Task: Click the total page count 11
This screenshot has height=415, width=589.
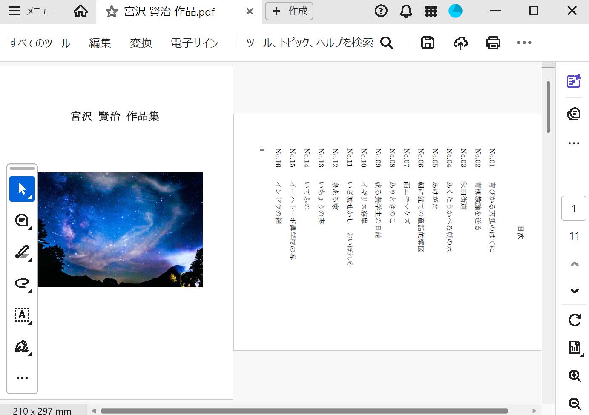Action: 575,236
